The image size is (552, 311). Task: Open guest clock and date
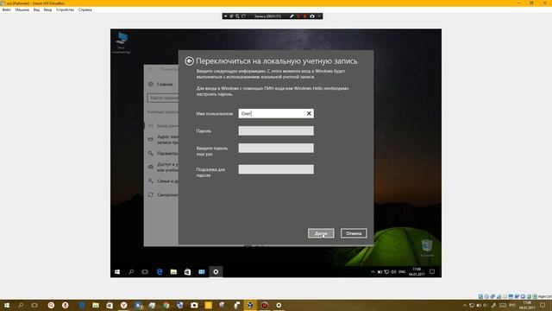[417, 272]
